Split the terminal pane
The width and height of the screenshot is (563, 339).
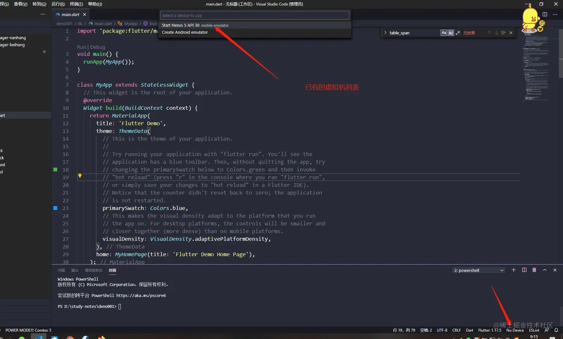524,270
